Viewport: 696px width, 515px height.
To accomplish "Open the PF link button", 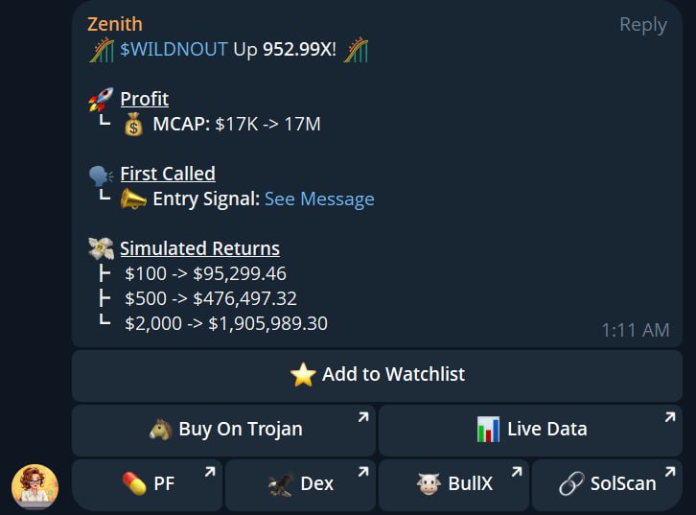I will pos(147,485).
